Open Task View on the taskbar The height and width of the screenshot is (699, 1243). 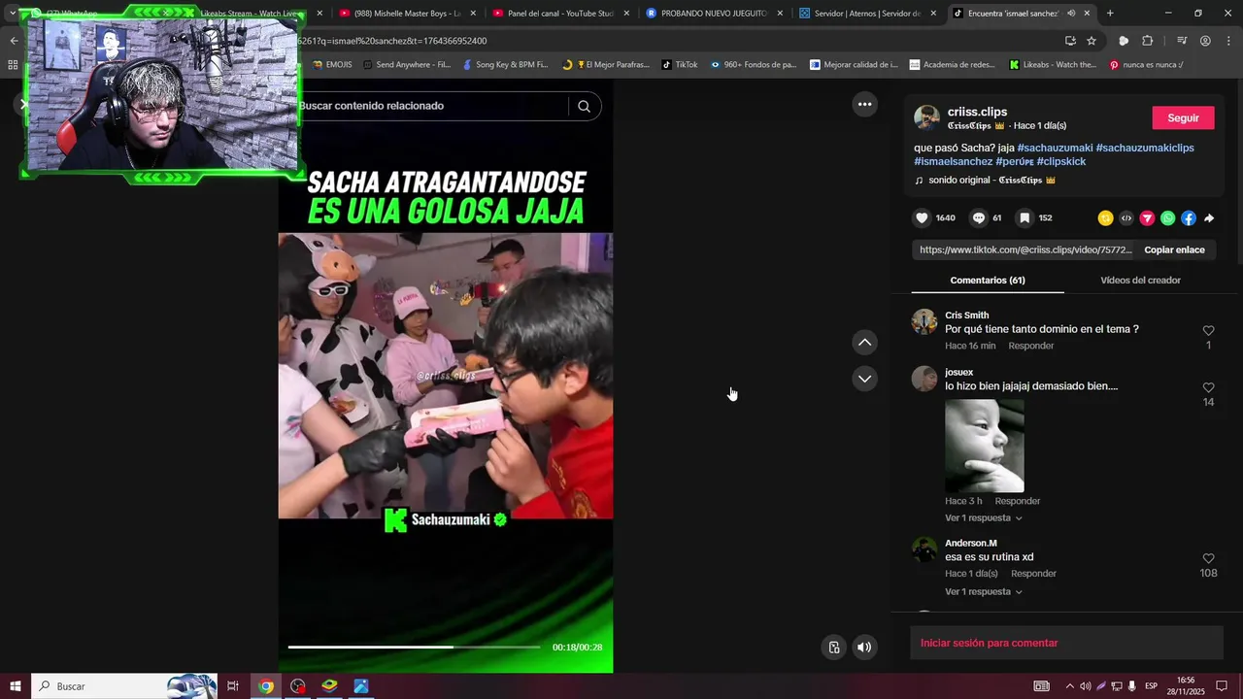(233, 686)
